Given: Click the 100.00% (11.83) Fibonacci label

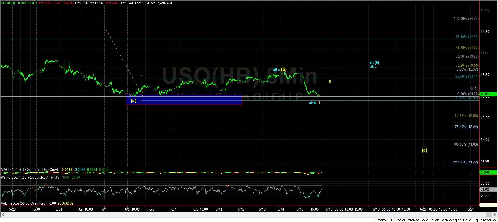Looking at the screenshot, I should coord(466,145).
